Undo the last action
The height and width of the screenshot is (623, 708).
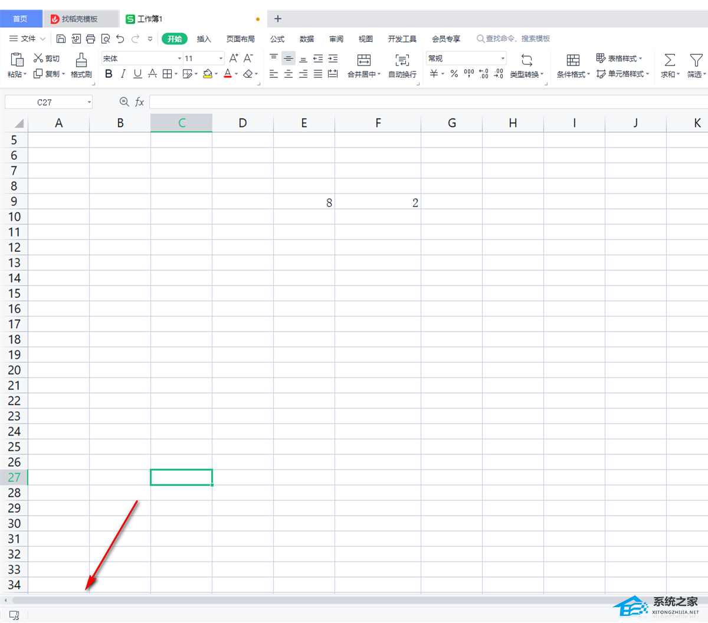120,39
